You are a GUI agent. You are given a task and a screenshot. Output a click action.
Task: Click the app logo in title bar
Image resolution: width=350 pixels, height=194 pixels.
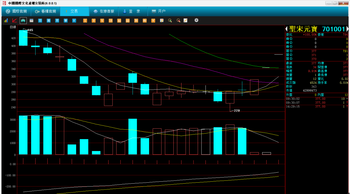pos(4,3)
